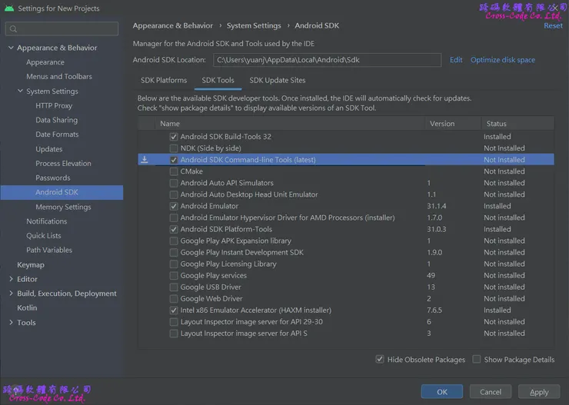The width and height of the screenshot is (569, 405).
Task: Collapse the System Settings tree node
Action: 20,91
